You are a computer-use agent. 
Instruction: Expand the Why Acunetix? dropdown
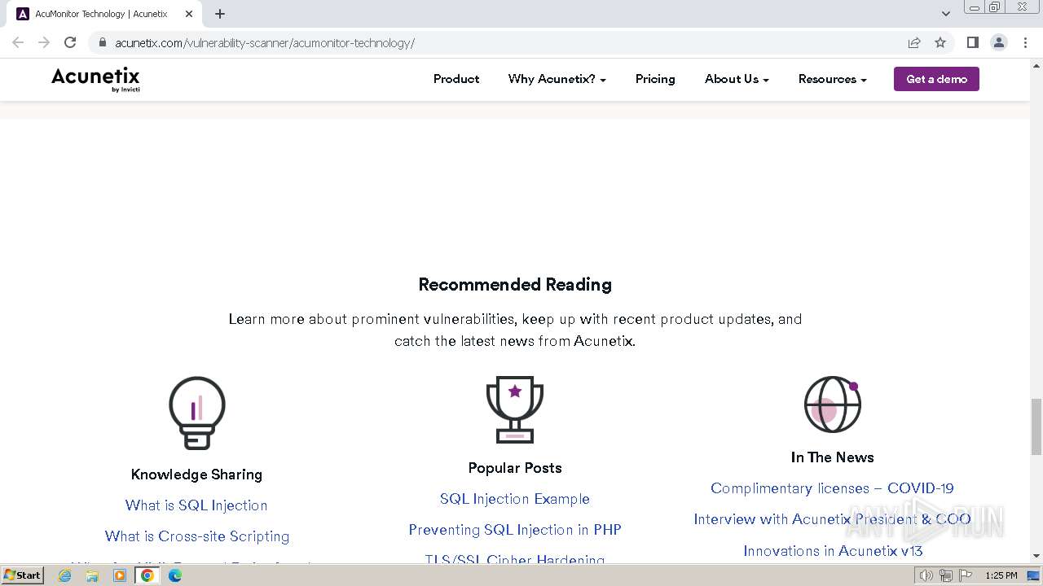(x=557, y=79)
